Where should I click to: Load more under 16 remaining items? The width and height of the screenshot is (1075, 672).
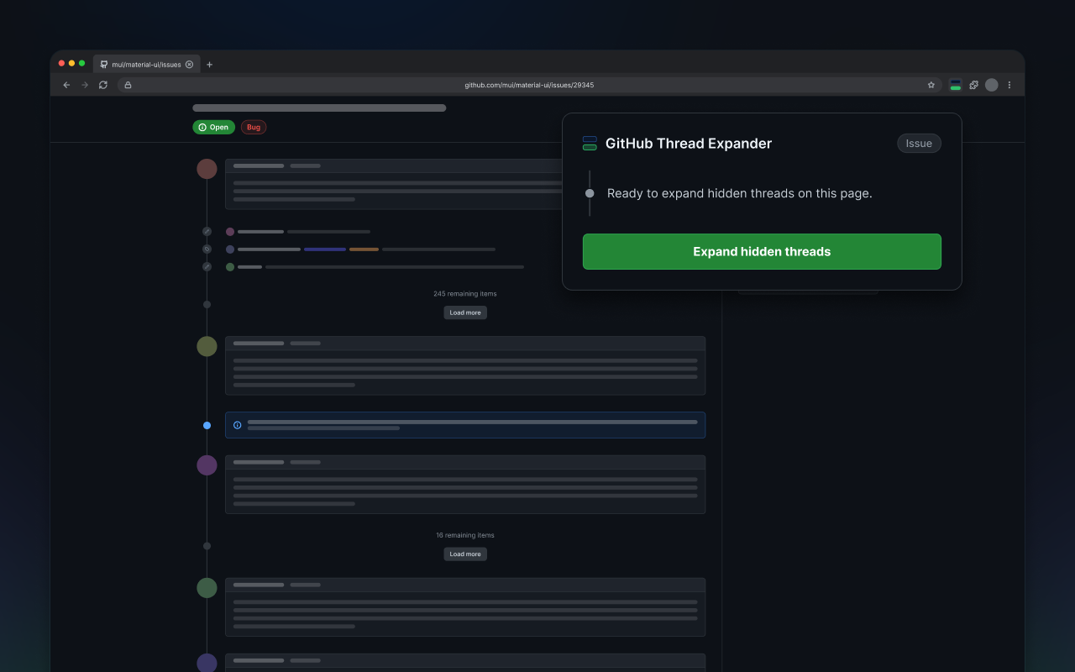(465, 554)
